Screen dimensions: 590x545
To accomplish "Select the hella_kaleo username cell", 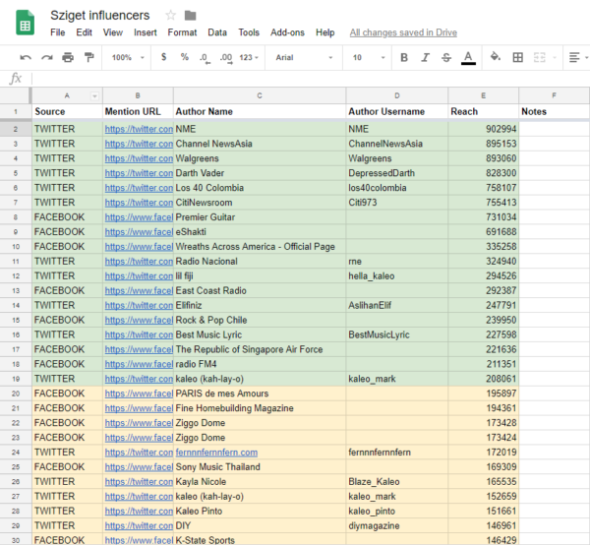I will point(397,275).
